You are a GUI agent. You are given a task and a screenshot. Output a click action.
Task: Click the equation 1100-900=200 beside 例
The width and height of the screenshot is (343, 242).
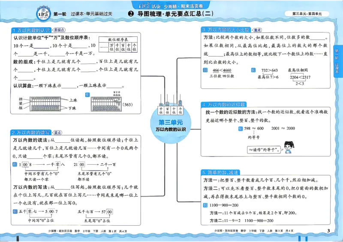224,205
